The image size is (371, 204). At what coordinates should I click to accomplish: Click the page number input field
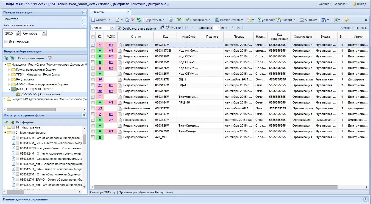(x=217, y=28)
